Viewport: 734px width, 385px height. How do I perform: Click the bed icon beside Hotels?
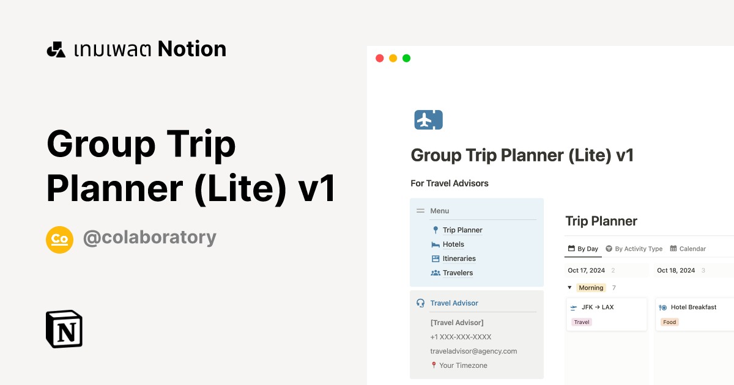click(x=436, y=244)
